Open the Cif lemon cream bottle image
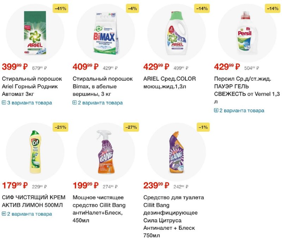282x244 pixels. [35, 152]
